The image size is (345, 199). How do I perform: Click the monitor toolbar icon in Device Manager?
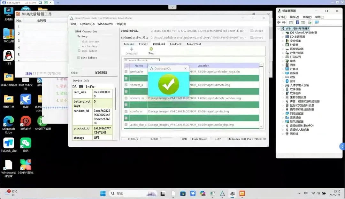coord(317,22)
